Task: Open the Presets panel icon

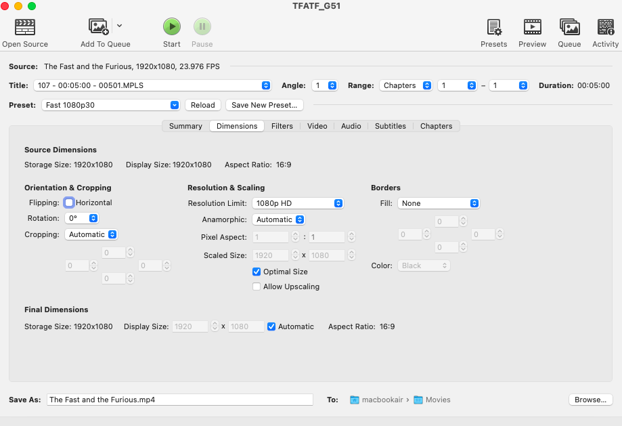Action: click(x=494, y=27)
